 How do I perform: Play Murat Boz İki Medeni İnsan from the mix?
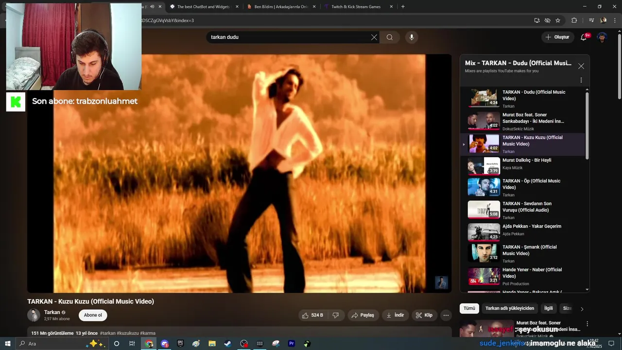tap(523, 122)
